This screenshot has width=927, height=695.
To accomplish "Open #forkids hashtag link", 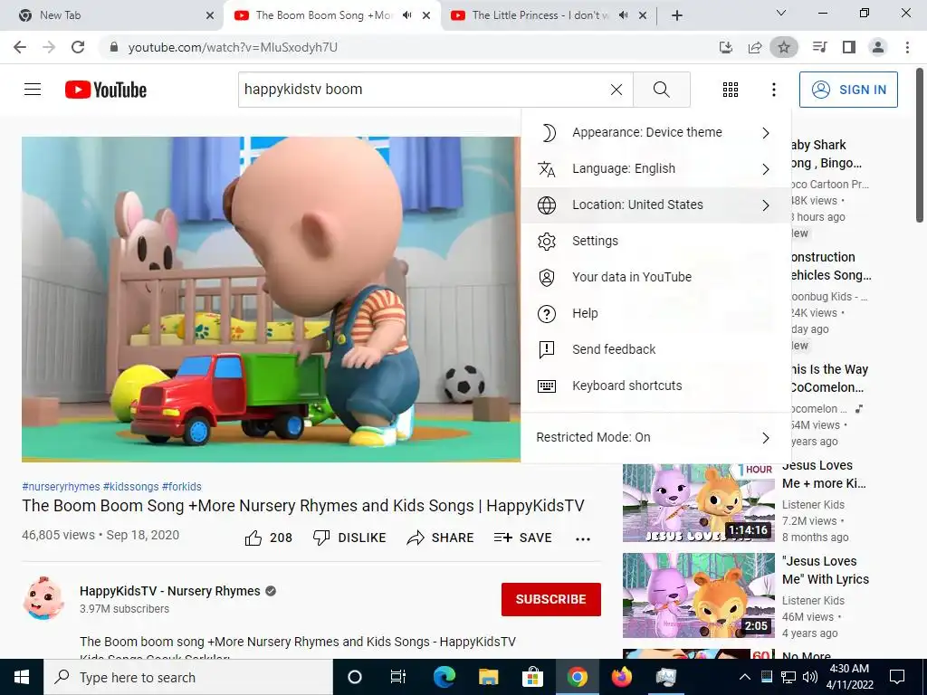I will [181, 486].
